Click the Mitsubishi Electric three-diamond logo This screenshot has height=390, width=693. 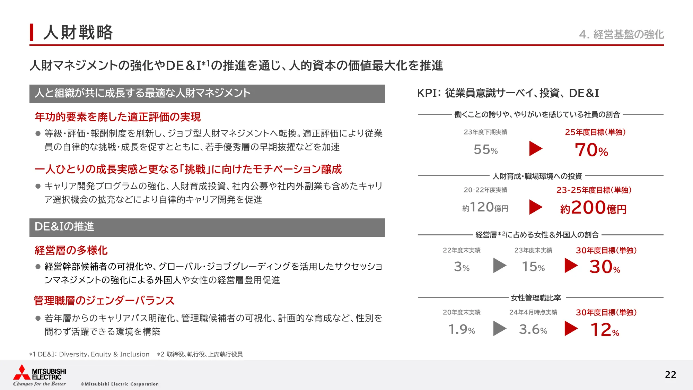[22, 372]
